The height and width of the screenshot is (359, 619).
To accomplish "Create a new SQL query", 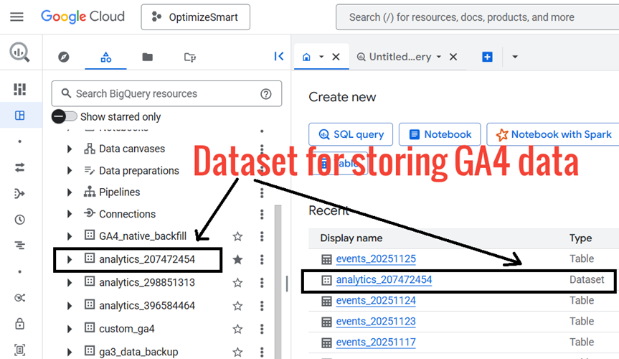I will [x=351, y=134].
